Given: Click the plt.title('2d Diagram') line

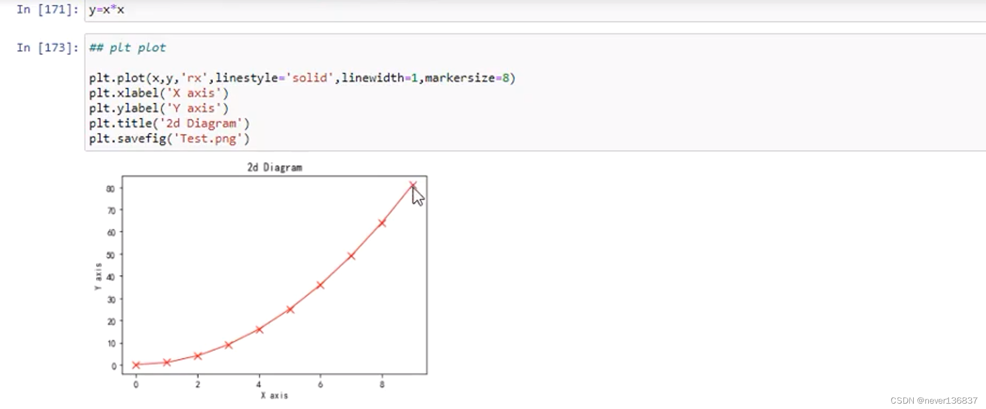Looking at the screenshot, I should (169, 123).
